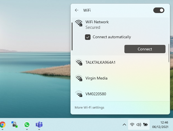Viewport: 173px width, 131px height.
Task: Click the Secured status label
Action: tap(93, 27)
